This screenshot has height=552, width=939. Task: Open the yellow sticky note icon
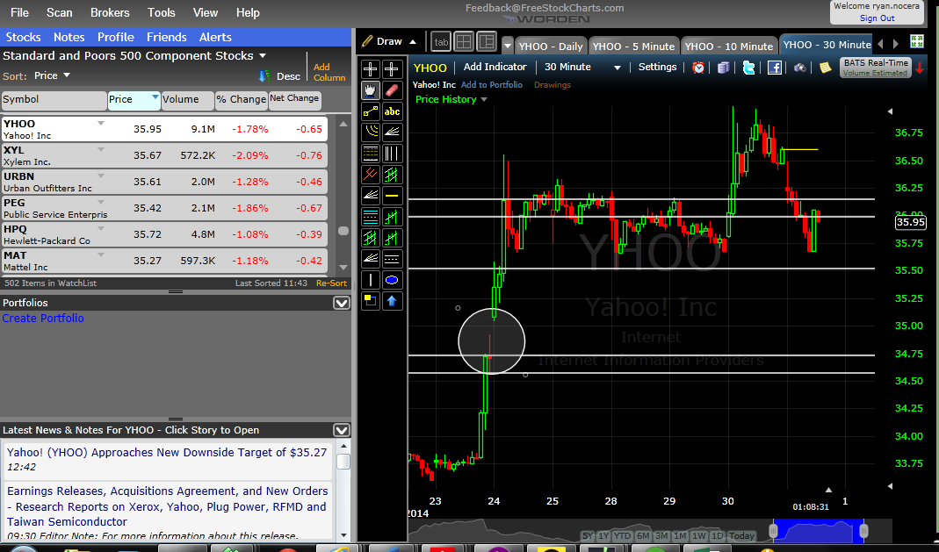click(x=825, y=68)
